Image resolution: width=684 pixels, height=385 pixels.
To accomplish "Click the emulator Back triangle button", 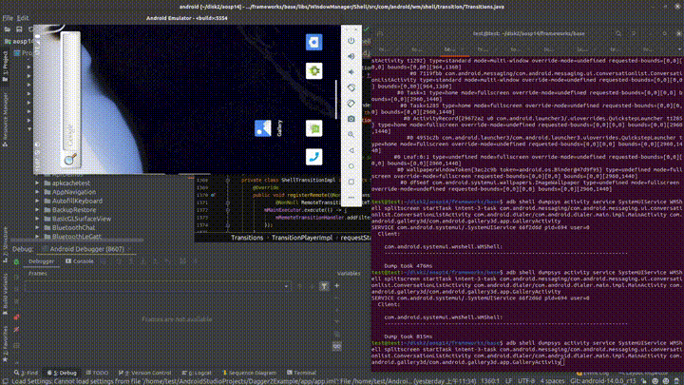I will tap(351, 150).
